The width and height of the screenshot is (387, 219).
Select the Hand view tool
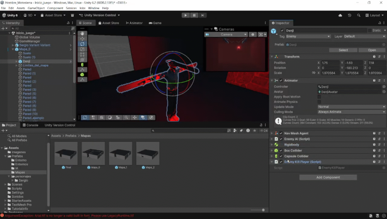coord(83,33)
